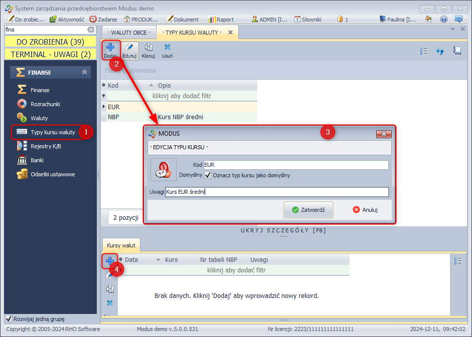Switch to the WALUTY OBCE tab
This screenshot has width=472, height=337.
point(129,32)
